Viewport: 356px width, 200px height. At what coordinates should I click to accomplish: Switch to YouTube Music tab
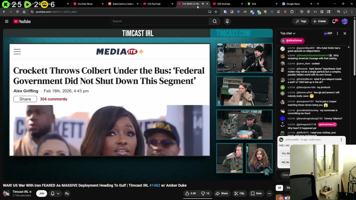(x=88, y=4)
